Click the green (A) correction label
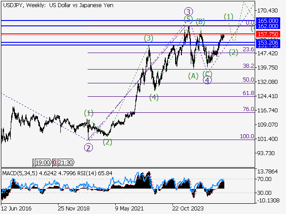Screen dimensions: 286x214 (x=193, y=76)
